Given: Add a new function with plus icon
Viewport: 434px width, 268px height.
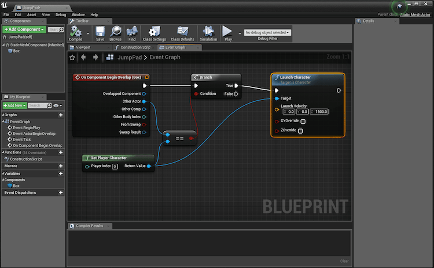Looking at the screenshot, I should [x=61, y=153].
